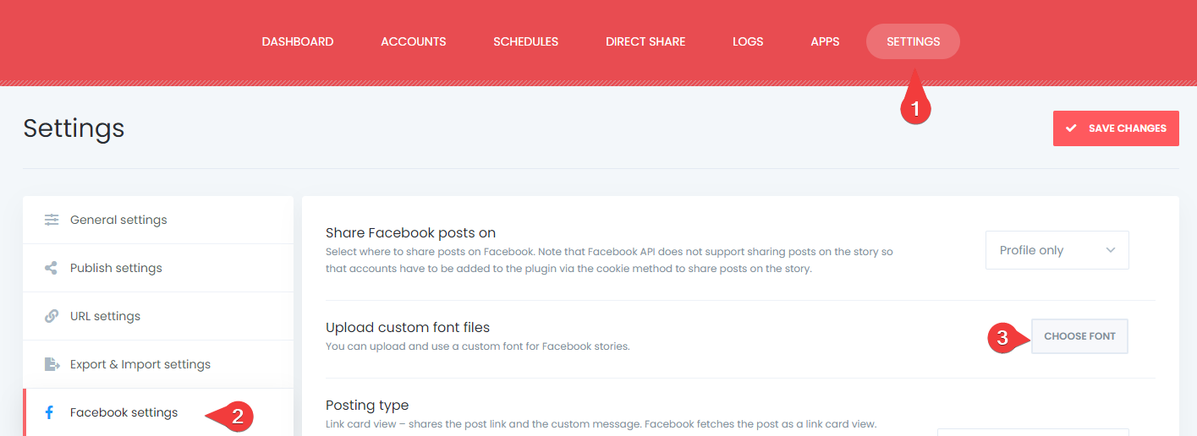Click the Export & Import file icon
The width and height of the screenshot is (1197, 436).
click(52, 364)
